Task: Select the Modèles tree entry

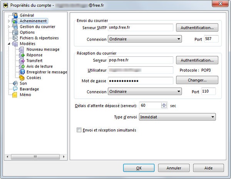Action: (x=28, y=44)
